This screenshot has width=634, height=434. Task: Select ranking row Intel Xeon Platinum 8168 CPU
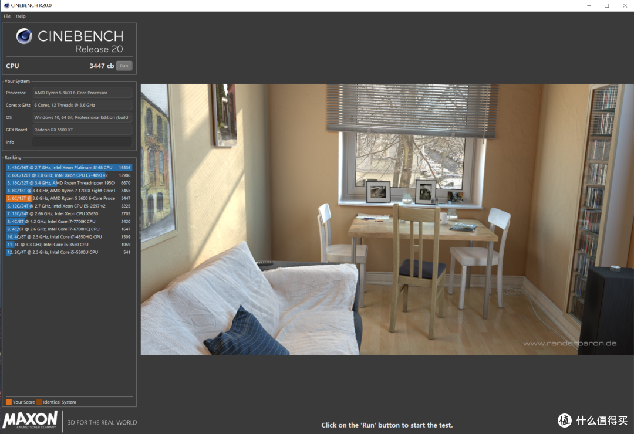pos(69,167)
